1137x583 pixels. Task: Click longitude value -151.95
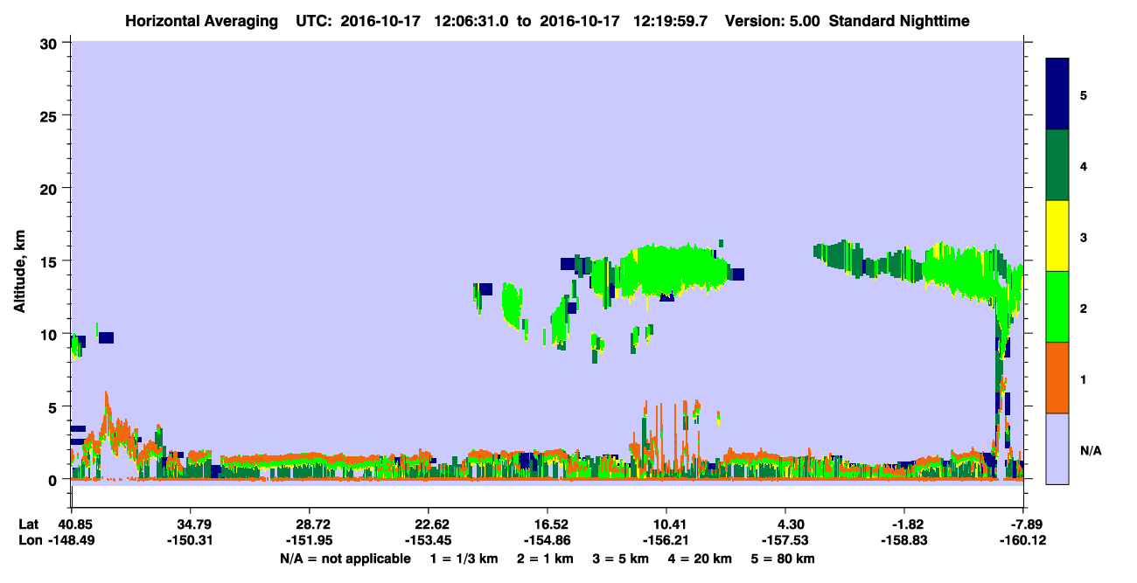click(x=310, y=541)
